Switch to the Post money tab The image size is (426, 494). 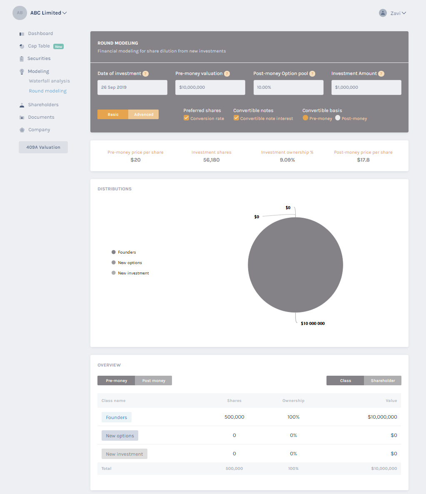pyautogui.click(x=154, y=381)
